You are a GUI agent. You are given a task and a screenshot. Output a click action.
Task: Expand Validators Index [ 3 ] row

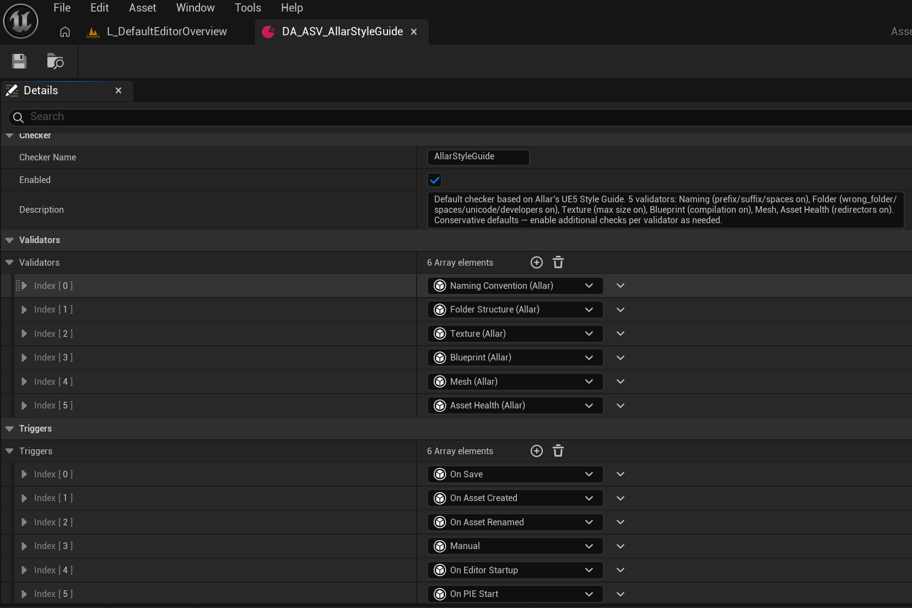click(24, 358)
